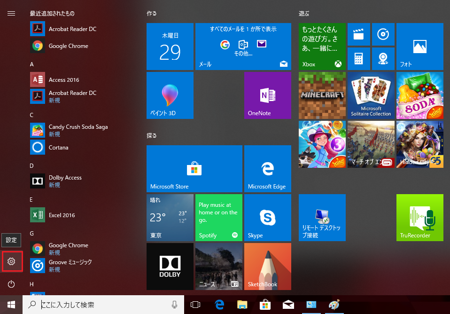450x314 pixels.
Task: Open Edge from the taskbar
Action: coord(219,305)
